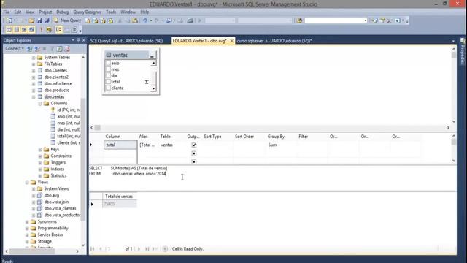Toggle the Show SQL Pane icon
The width and height of the screenshot is (467, 263).
click(24, 30)
